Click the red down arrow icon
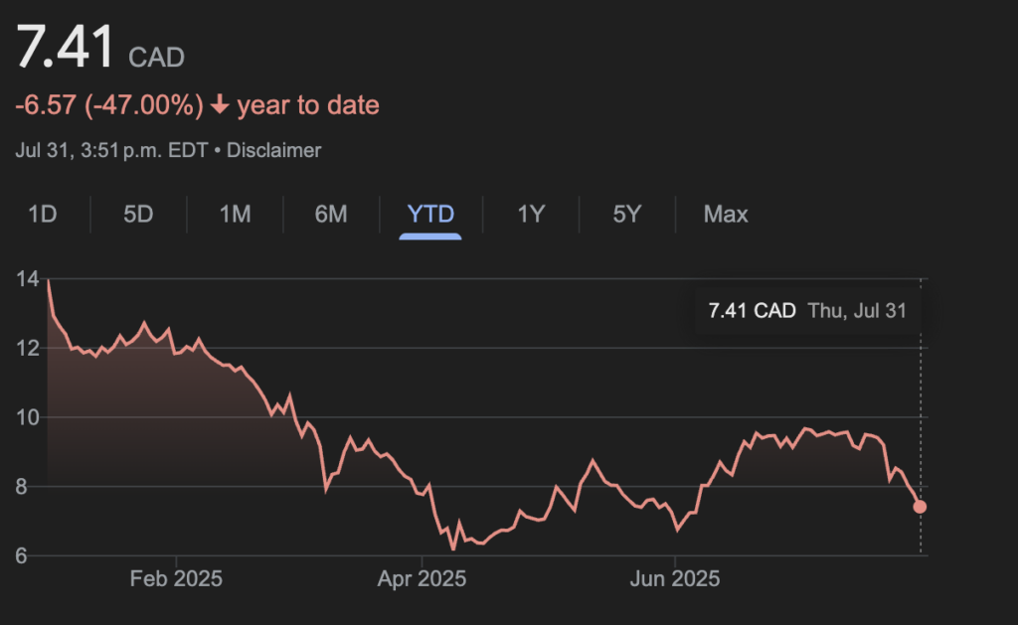Viewport: 1018px width, 625px height. (220, 105)
